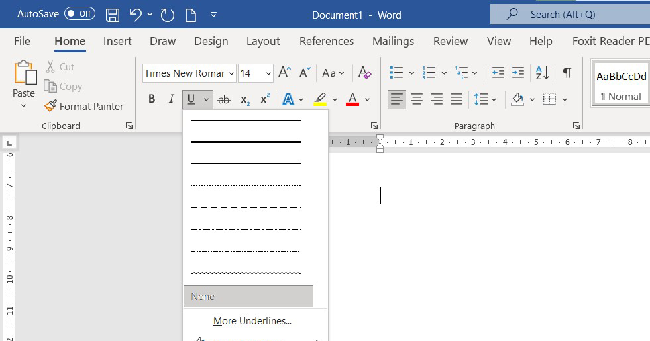
Task: Open Customize Quick Access Toolbar arrow
Action: (213, 15)
